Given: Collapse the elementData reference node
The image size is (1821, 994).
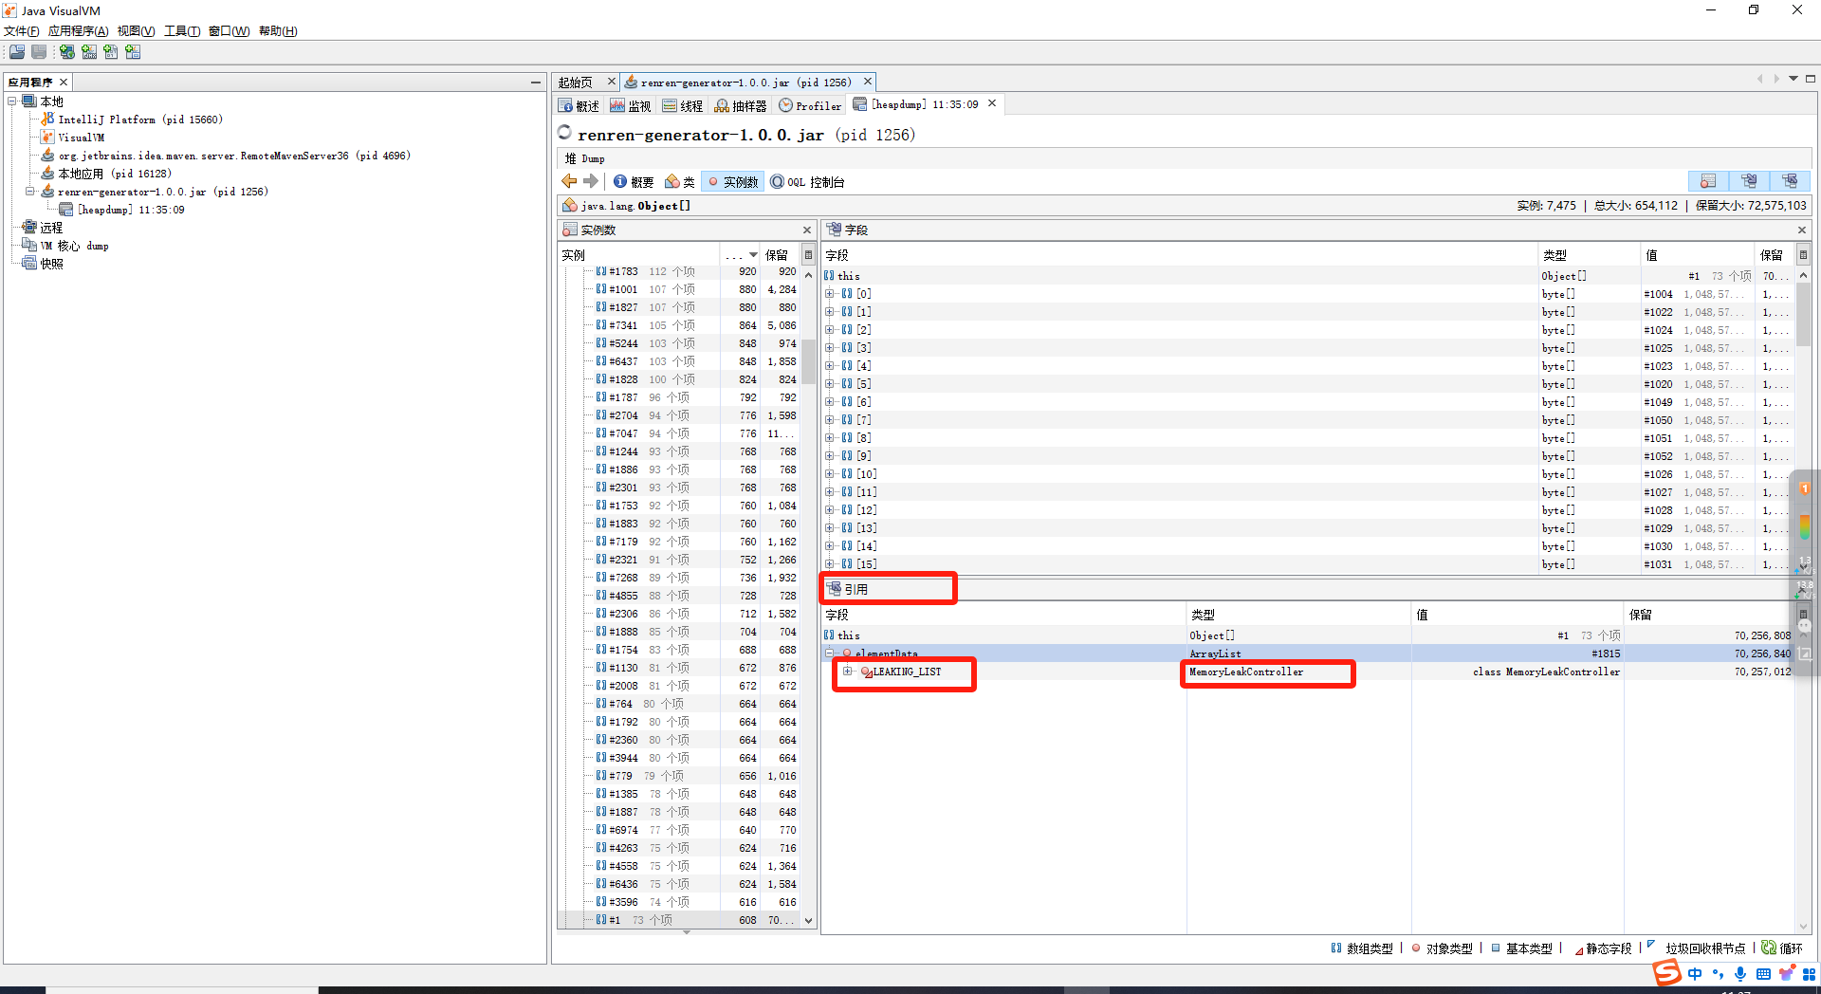Looking at the screenshot, I should [x=830, y=653].
